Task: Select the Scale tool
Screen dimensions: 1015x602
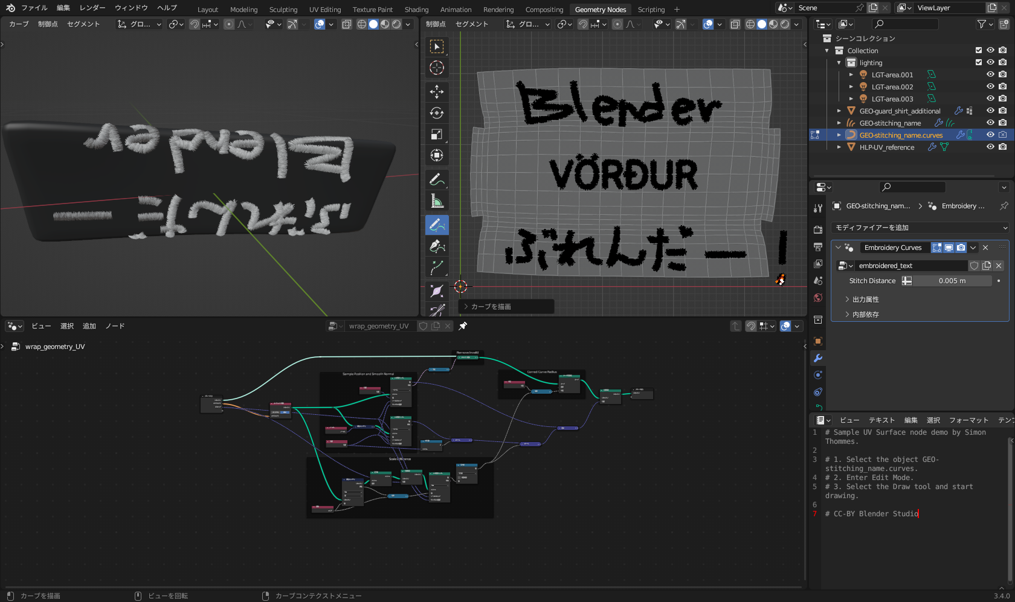Action: tap(437, 134)
